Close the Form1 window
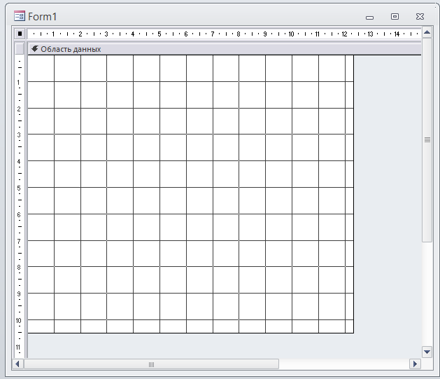This screenshot has height=379, width=440. tap(420, 17)
